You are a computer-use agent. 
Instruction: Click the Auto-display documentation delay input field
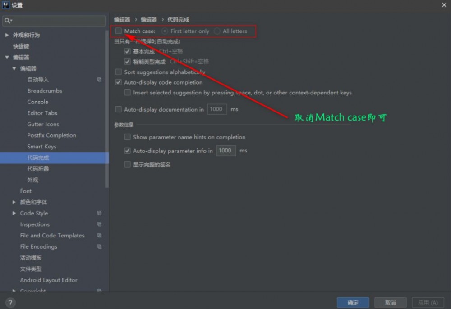pyautogui.click(x=217, y=109)
